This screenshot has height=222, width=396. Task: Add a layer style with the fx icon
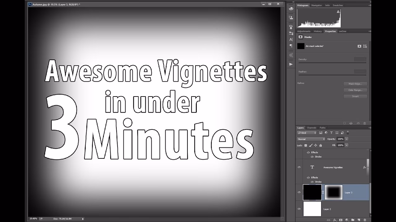(335, 220)
